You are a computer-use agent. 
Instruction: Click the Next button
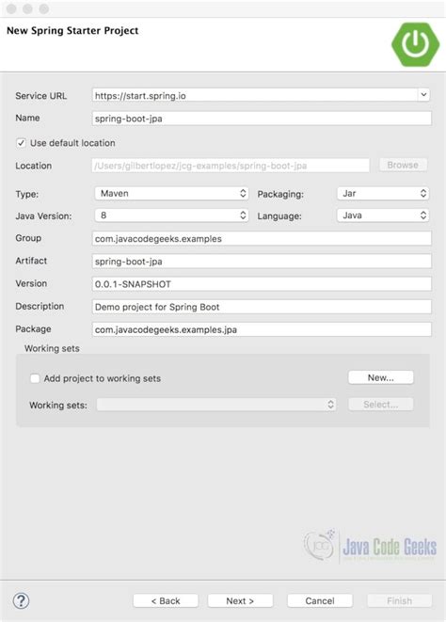click(240, 600)
